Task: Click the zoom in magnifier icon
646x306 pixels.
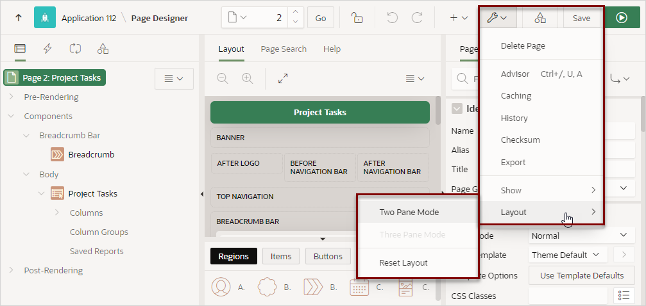Action: tap(247, 79)
